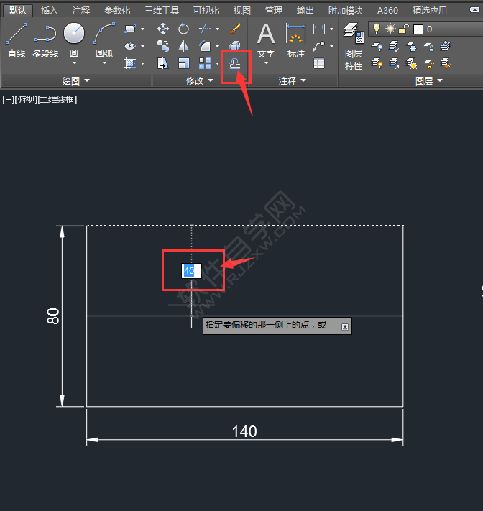
Task: Click the Erase tool icon
Action: (x=234, y=29)
